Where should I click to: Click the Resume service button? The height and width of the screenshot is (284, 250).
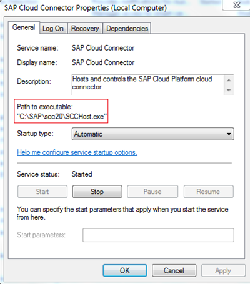point(208,192)
